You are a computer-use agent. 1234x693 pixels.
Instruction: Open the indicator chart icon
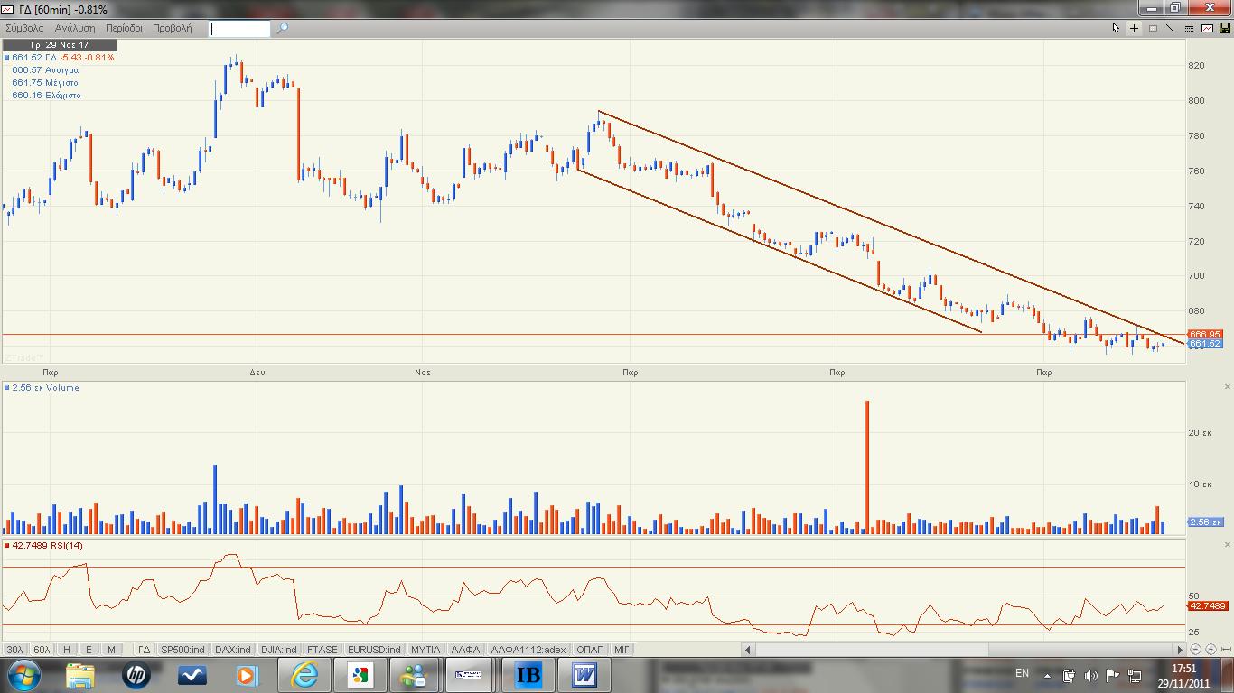(x=1207, y=28)
